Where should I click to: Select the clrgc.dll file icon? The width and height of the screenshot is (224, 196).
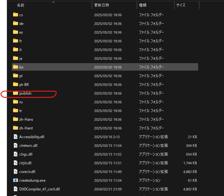[16, 154]
